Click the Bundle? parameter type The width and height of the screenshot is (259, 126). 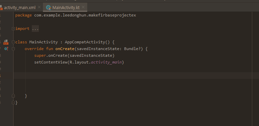(132, 49)
